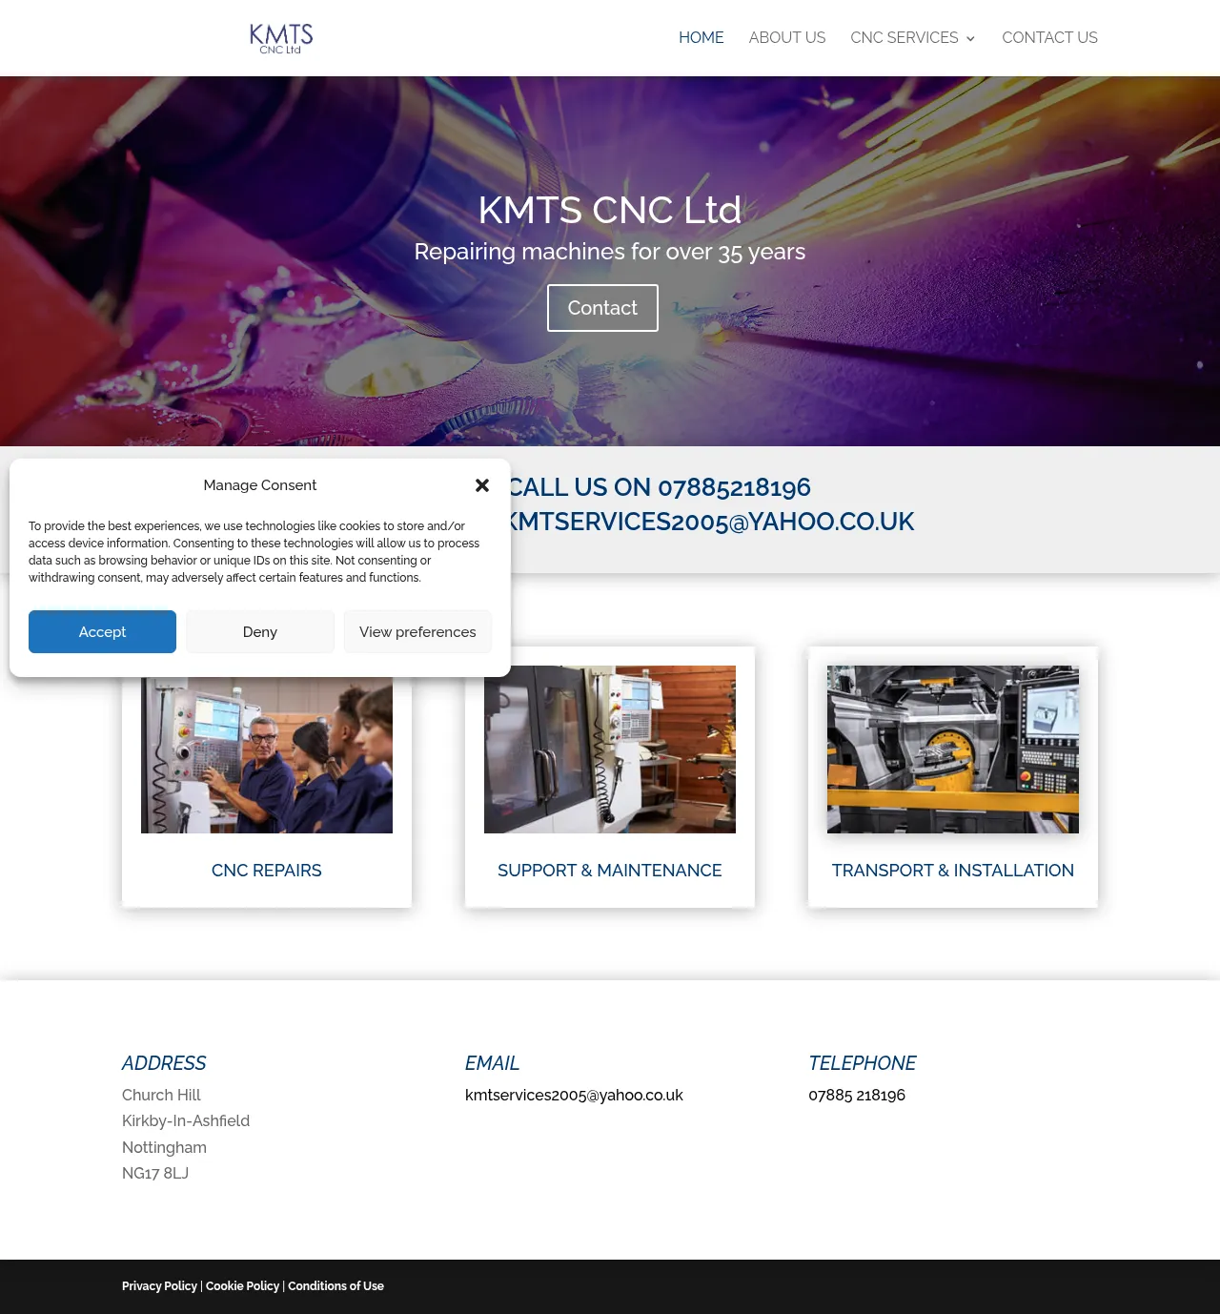The image size is (1220, 1314).
Task: Accept the cookie consent
Action: (x=102, y=631)
